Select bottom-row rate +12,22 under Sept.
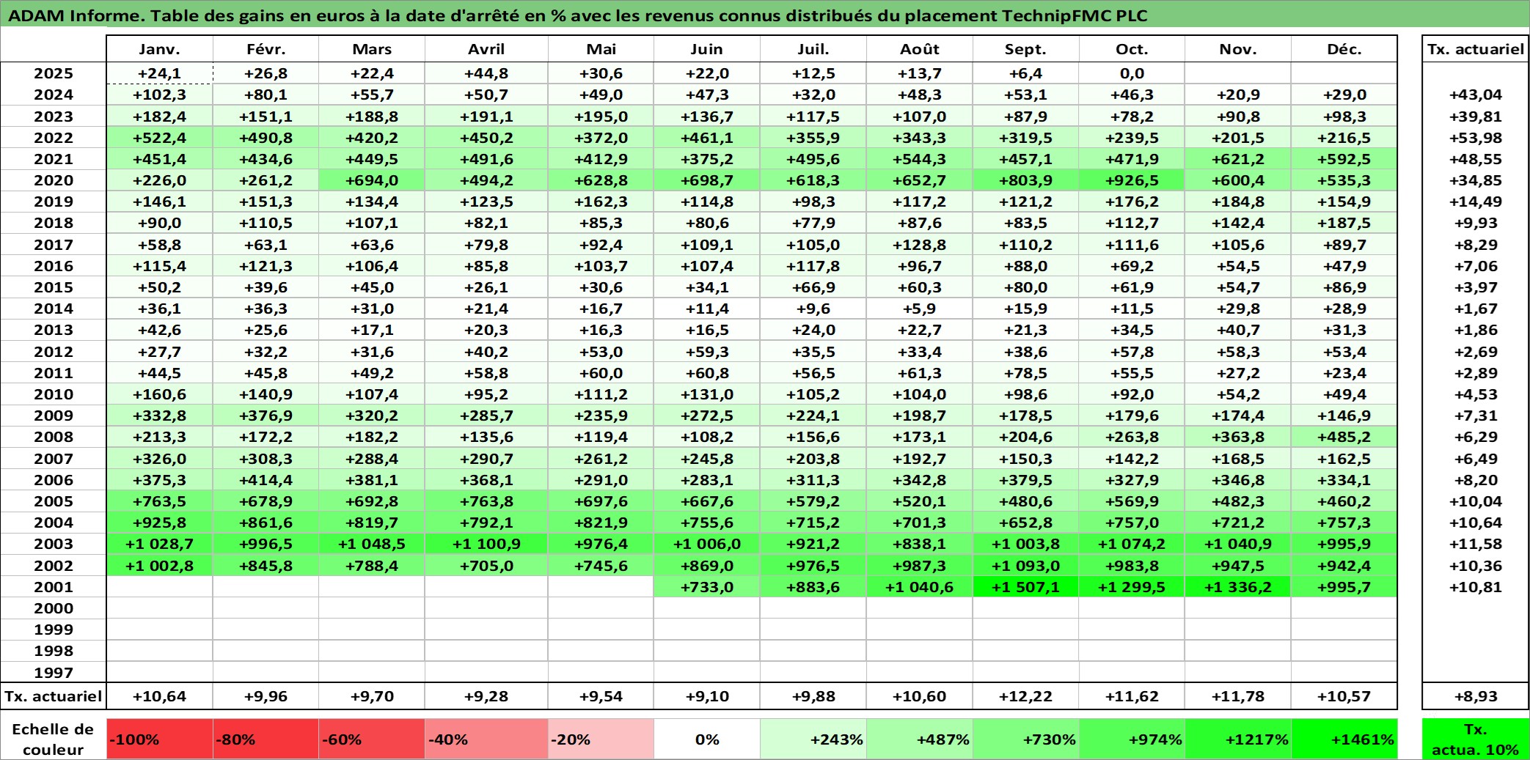 pos(1025,696)
